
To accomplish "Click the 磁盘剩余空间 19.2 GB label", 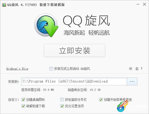I will (84, 90).
